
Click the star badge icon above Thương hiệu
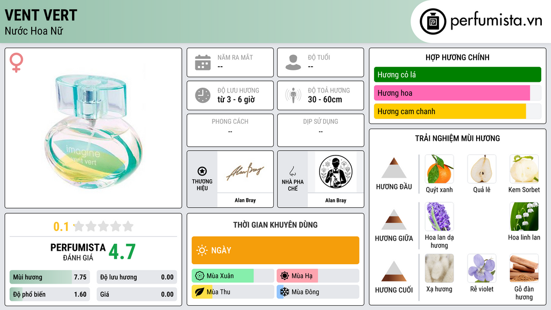click(x=202, y=171)
